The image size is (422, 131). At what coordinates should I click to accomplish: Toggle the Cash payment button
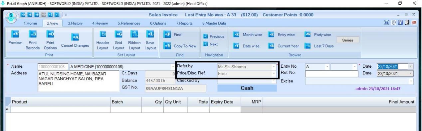247,88
